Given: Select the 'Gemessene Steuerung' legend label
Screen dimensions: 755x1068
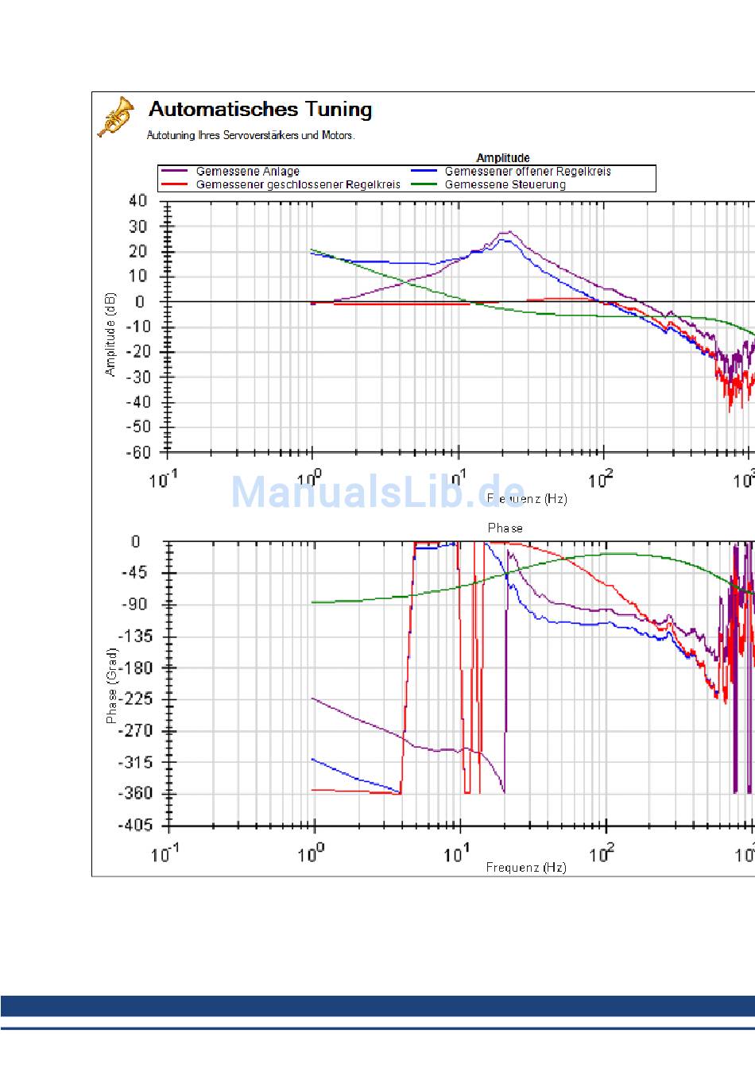Looking at the screenshot, I should 505,184.
